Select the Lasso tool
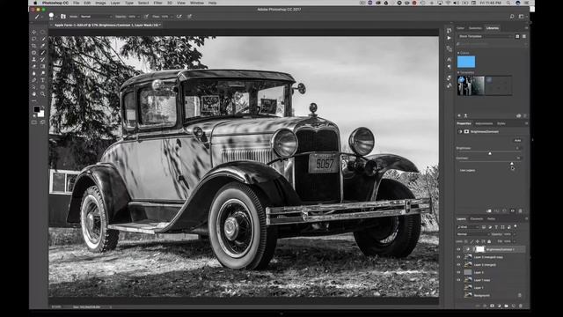 [x=34, y=39]
